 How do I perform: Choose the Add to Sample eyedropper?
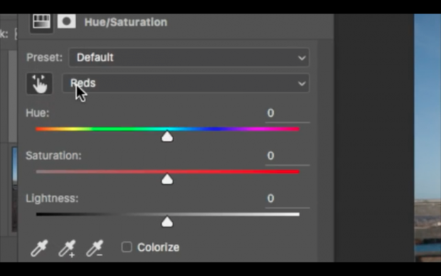pyautogui.click(x=67, y=248)
